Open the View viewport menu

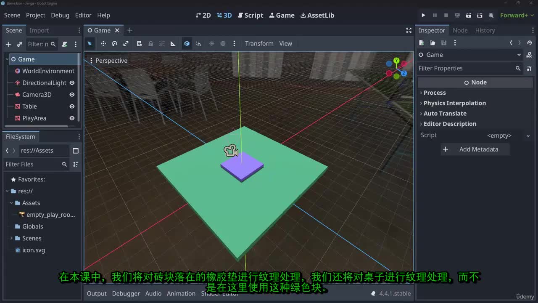[285, 44]
